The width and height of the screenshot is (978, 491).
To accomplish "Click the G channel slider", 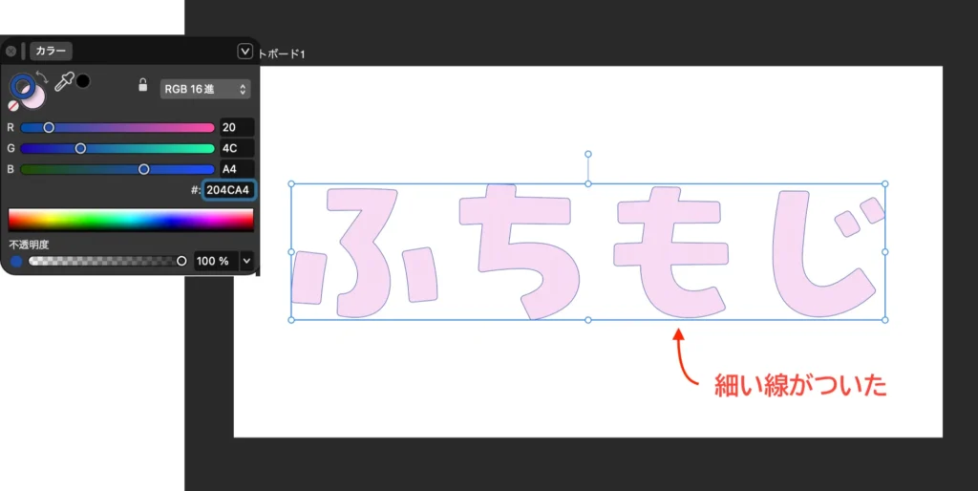I will pyautogui.click(x=117, y=148).
